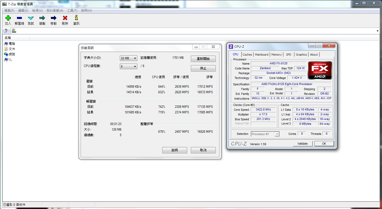Switch to the Memory tab in CPU-Z

coord(276,55)
